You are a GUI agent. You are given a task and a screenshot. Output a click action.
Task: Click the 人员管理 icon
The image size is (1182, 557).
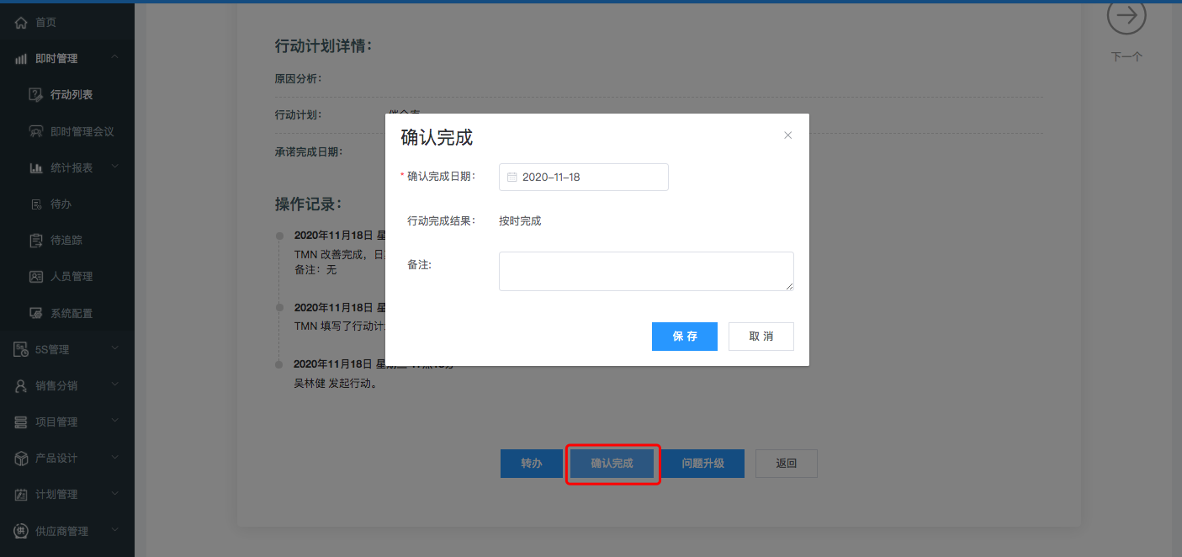(35, 277)
